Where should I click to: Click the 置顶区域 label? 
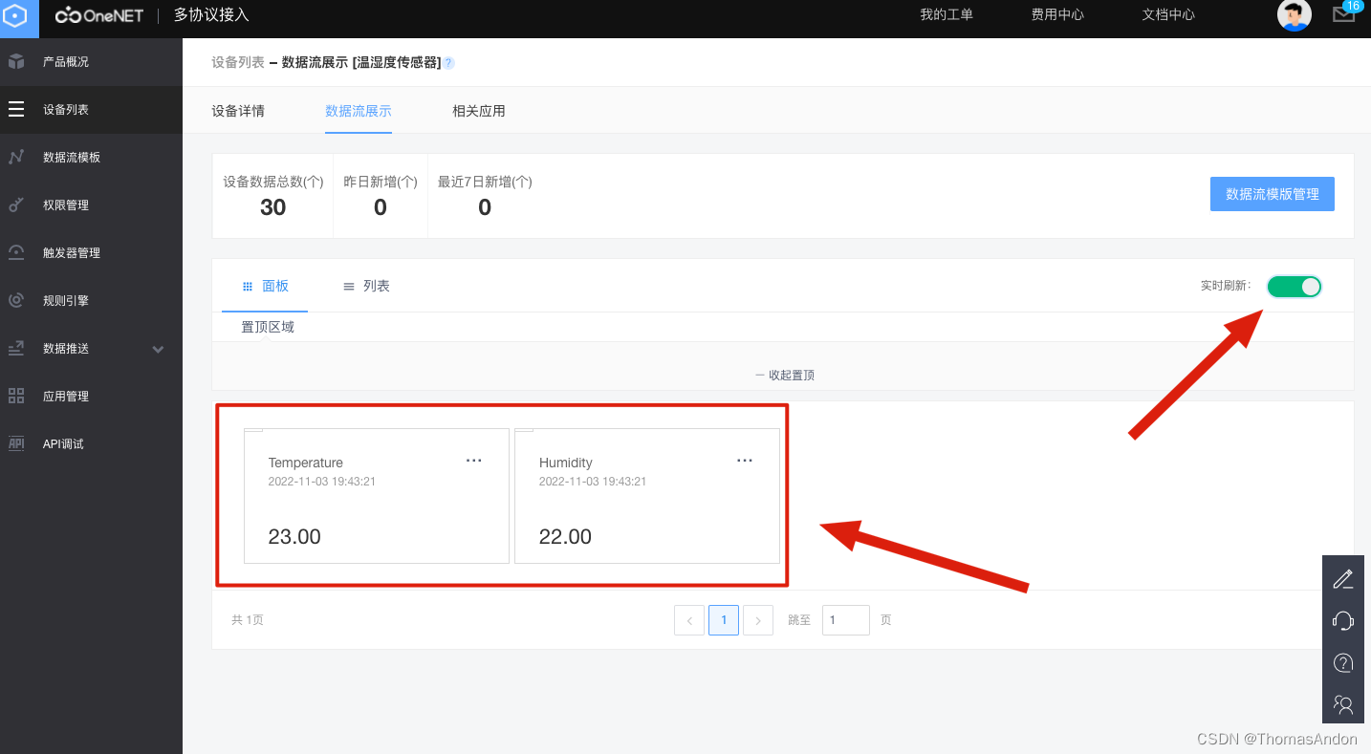[268, 327]
